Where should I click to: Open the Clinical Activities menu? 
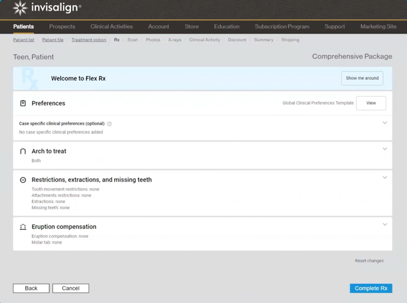(x=111, y=27)
